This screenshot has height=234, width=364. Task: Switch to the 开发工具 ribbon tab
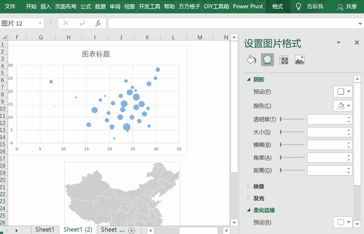[150, 7]
